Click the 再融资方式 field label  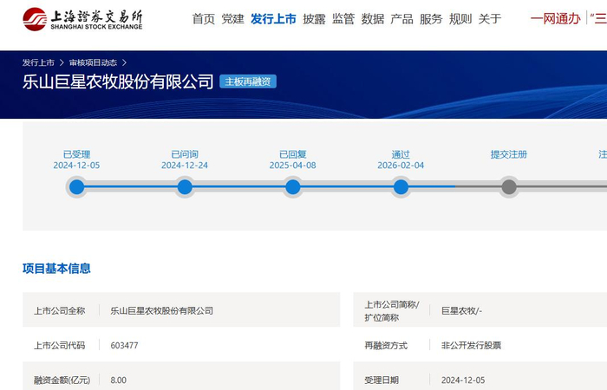pyautogui.click(x=386, y=346)
